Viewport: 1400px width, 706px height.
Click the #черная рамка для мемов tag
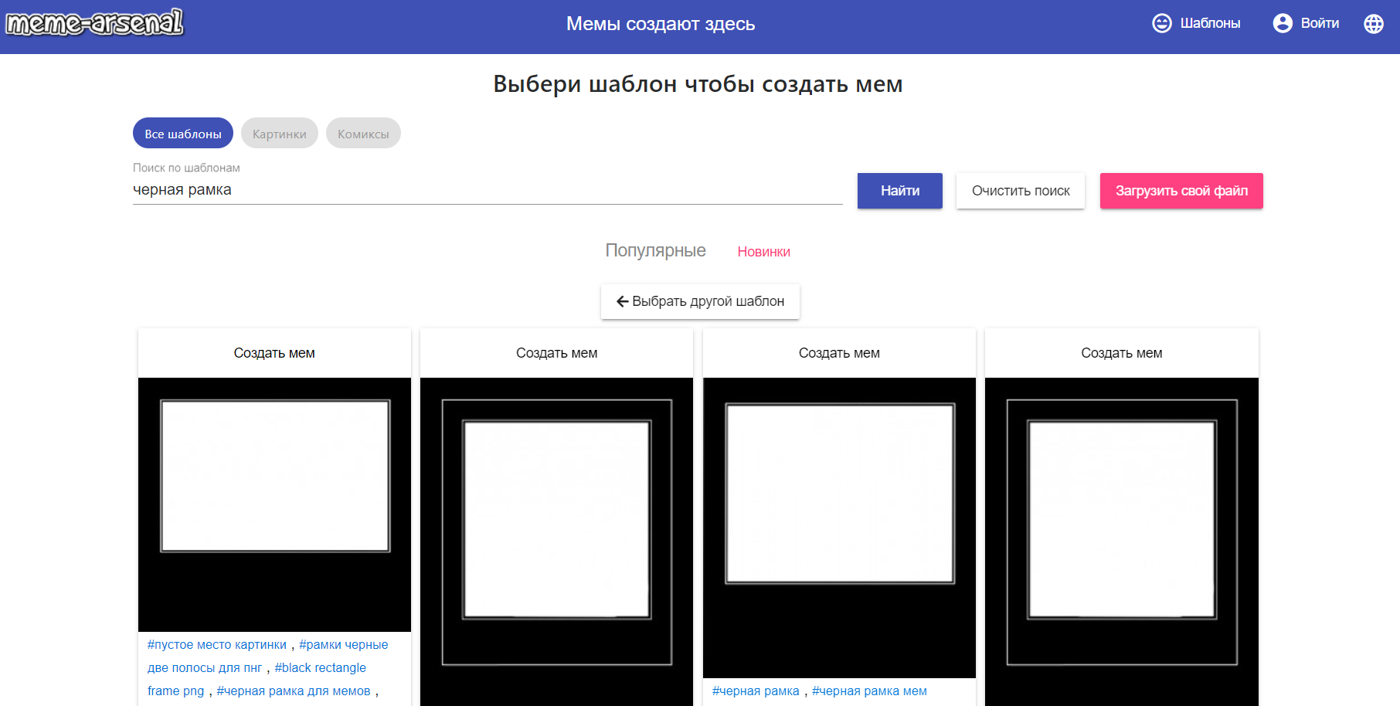(x=294, y=691)
